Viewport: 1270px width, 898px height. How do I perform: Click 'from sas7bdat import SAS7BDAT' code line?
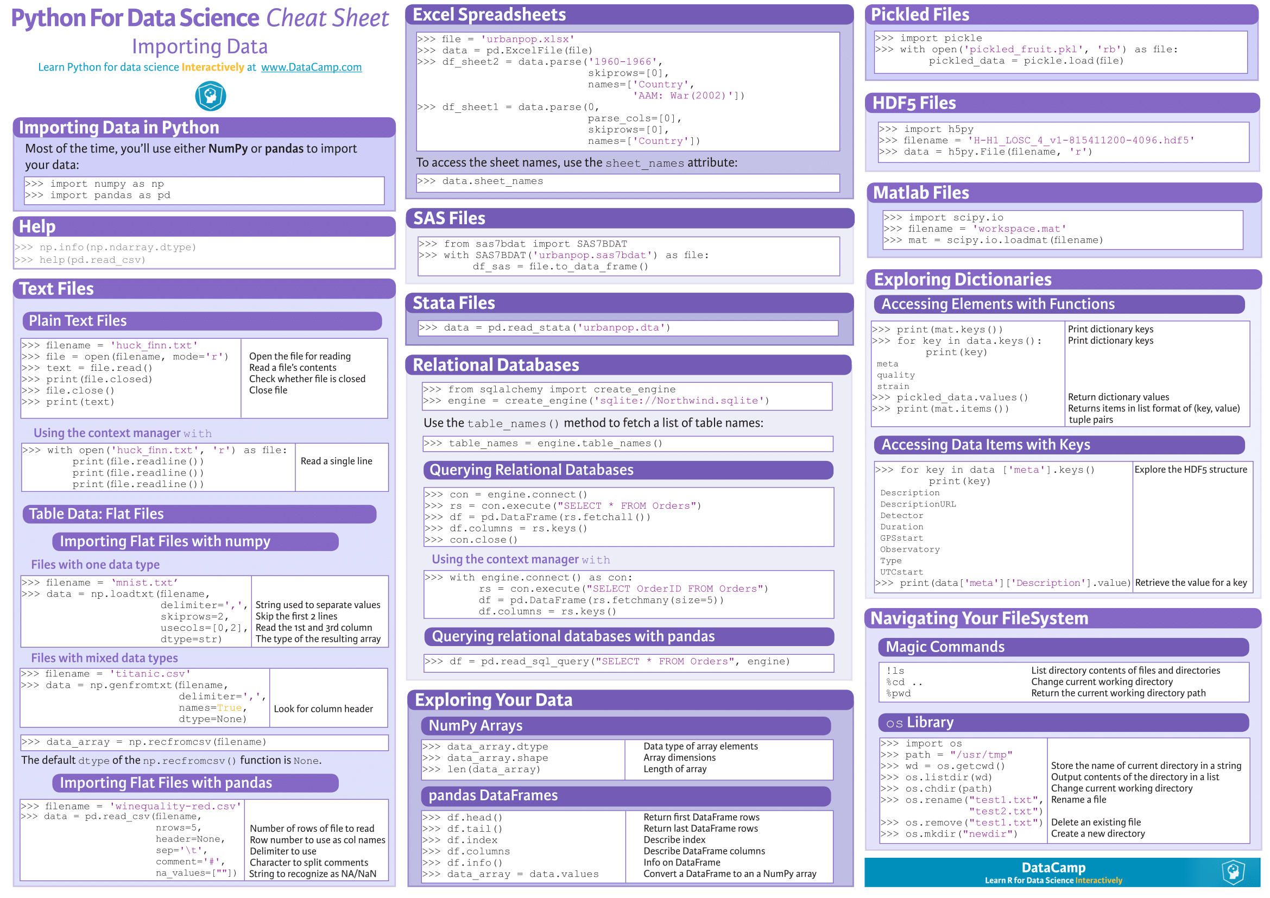pyautogui.click(x=523, y=244)
